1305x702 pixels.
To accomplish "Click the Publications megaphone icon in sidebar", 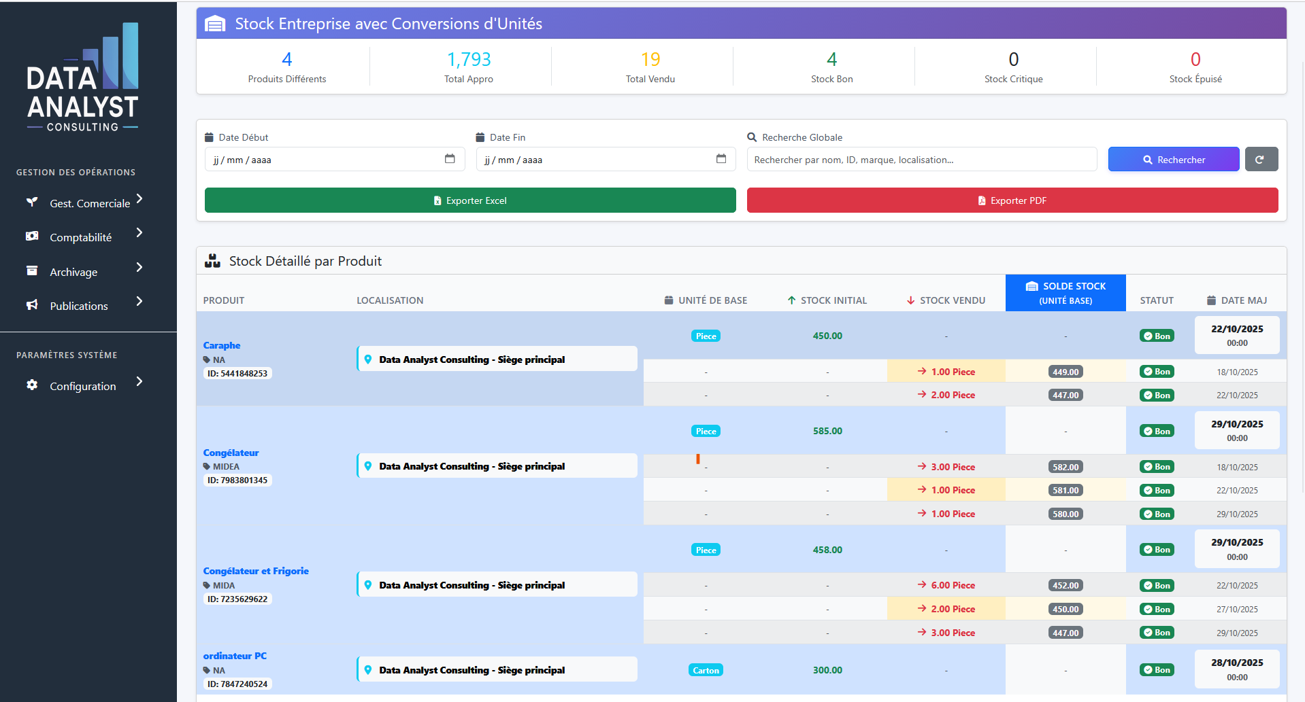I will [x=32, y=304].
